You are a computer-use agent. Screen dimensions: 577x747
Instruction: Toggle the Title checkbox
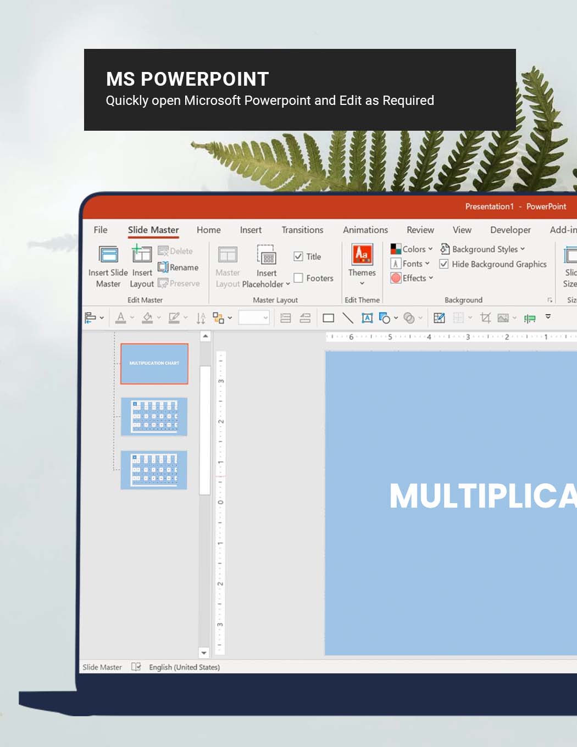(x=298, y=256)
